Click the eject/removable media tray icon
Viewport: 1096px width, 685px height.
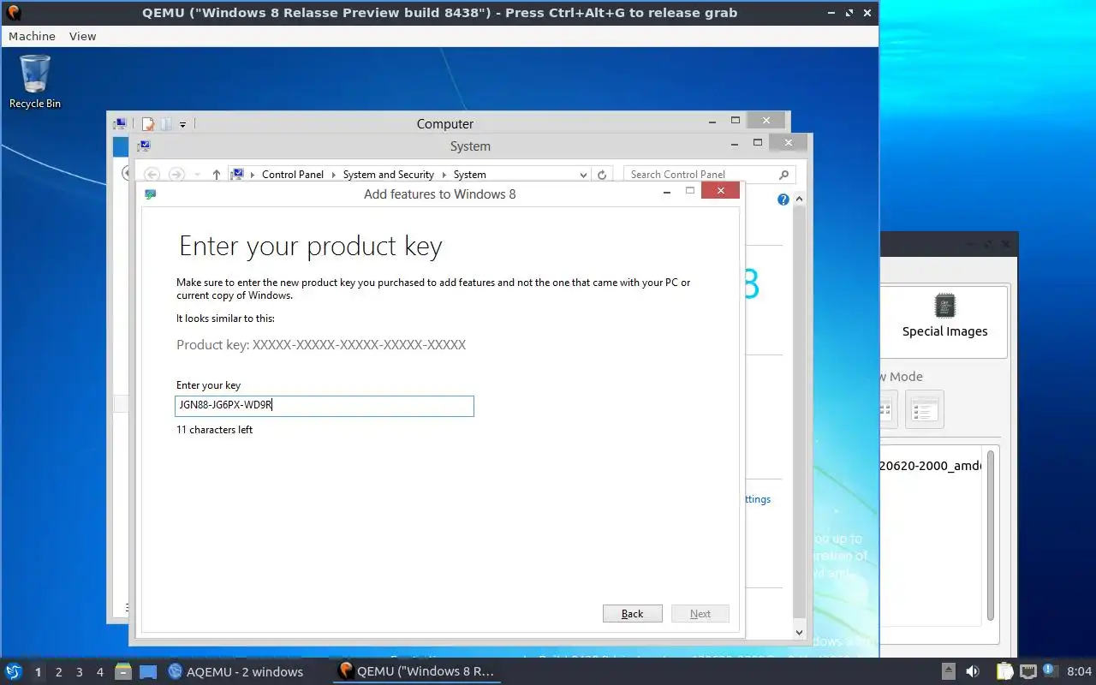[949, 671]
